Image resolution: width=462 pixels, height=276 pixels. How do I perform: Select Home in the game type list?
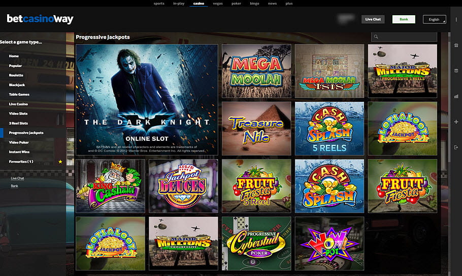click(14, 56)
